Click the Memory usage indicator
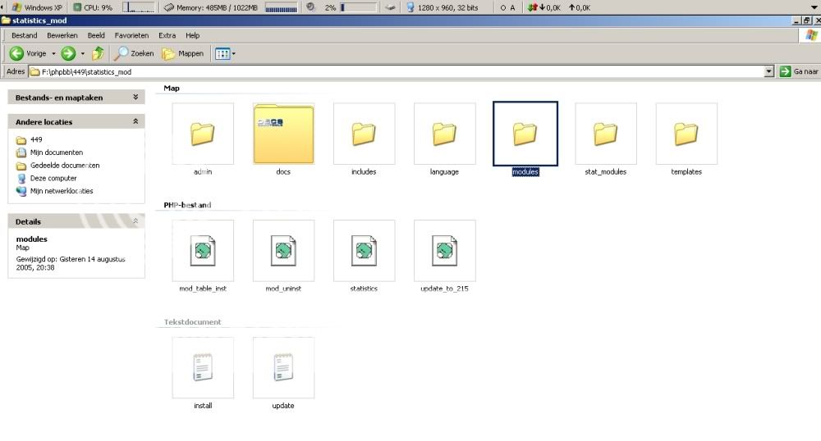The height and width of the screenshot is (441, 821). tap(211, 7)
